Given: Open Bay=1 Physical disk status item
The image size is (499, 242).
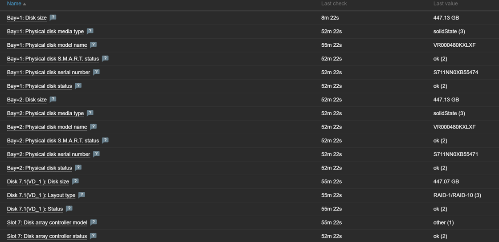Looking at the screenshot, I should [39, 86].
